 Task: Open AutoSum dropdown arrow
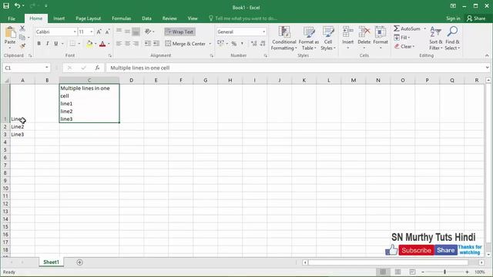424,28
